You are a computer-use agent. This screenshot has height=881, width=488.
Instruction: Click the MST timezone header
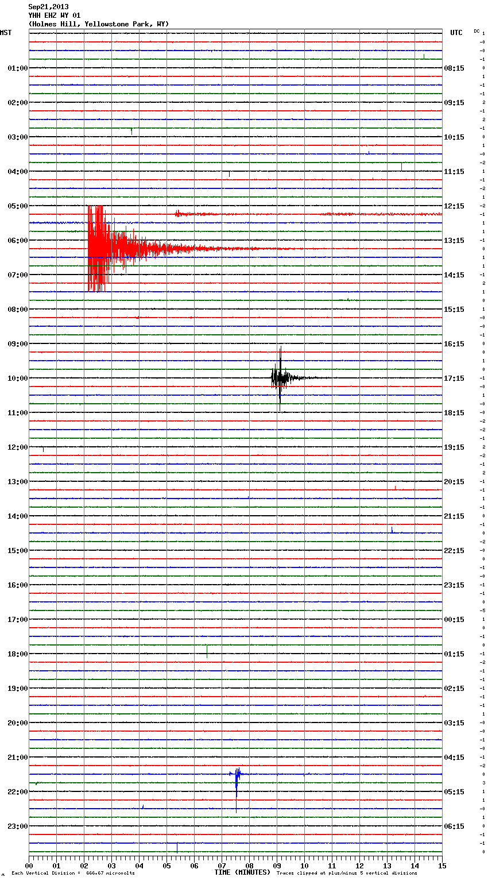[x=6, y=33]
